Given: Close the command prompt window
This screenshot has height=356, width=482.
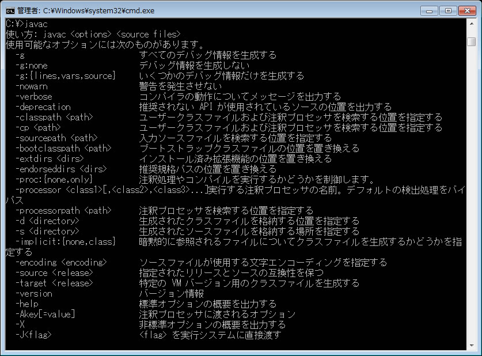Looking at the screenshot, I should click(467, 11).
